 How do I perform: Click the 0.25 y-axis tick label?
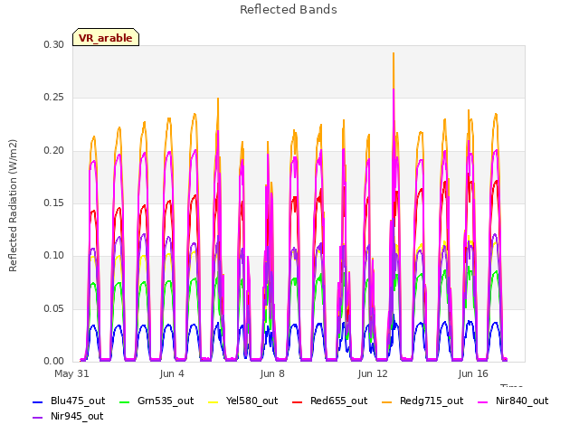coord(53,98)
